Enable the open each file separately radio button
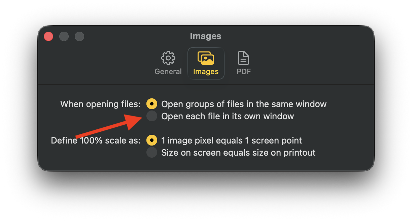 pos(152,116)
